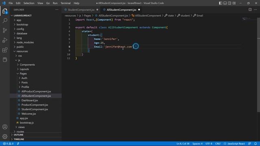Screen dimensions: 260x146
Task: Open the Run menu
Action: [55, 3]
